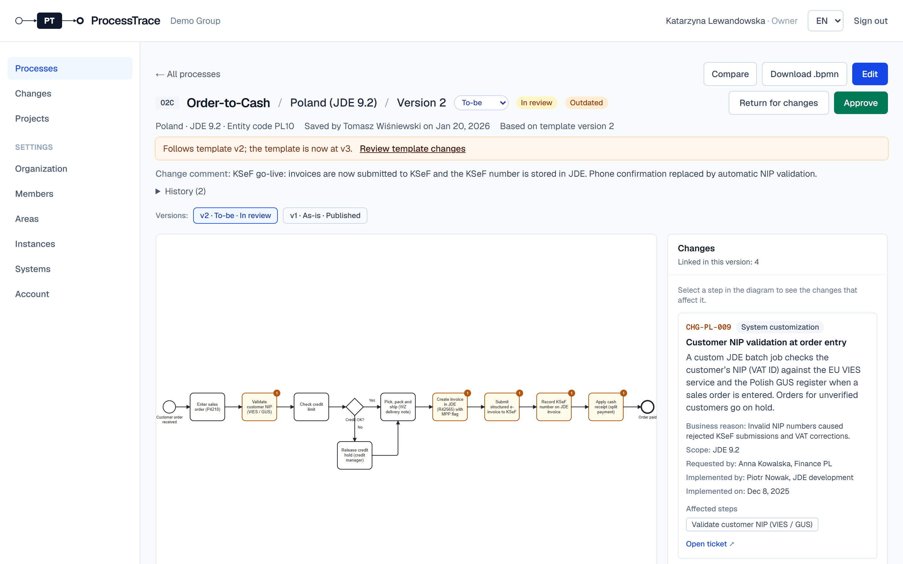Image resolution: width=903 pixels, height=564 pixels.
Task: Click the Compare button
Action: click(730, 74)
